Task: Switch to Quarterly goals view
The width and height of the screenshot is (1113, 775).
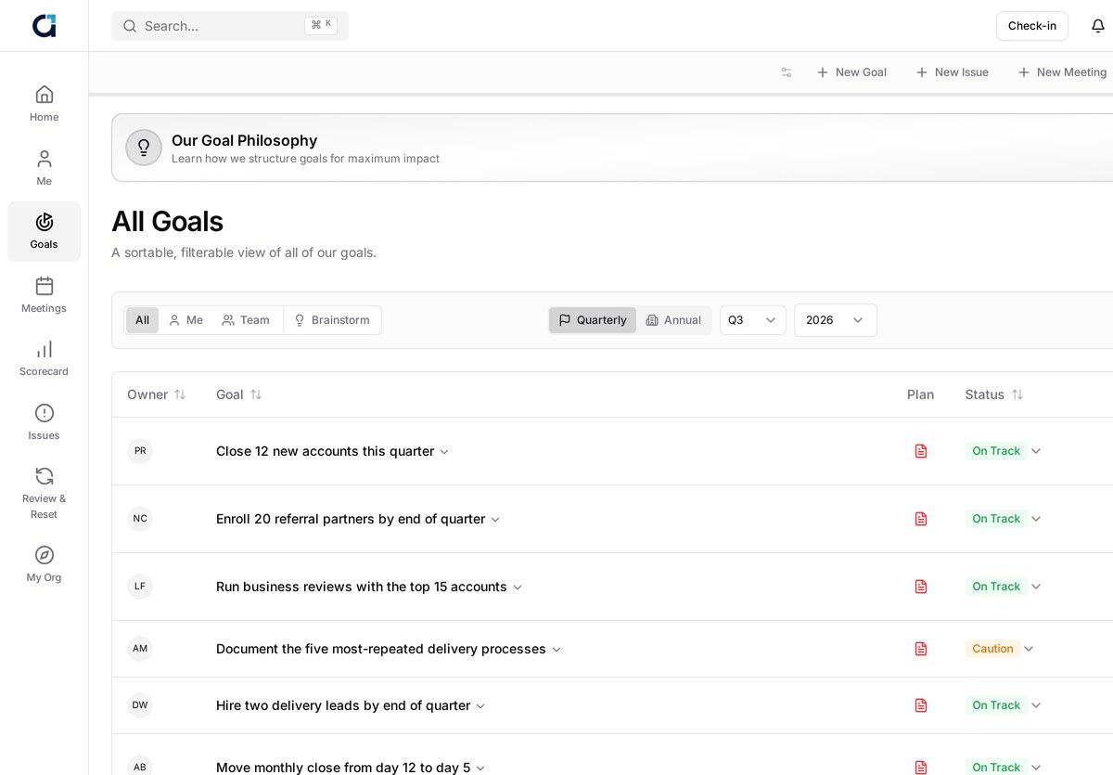Action: pos(593,320)
